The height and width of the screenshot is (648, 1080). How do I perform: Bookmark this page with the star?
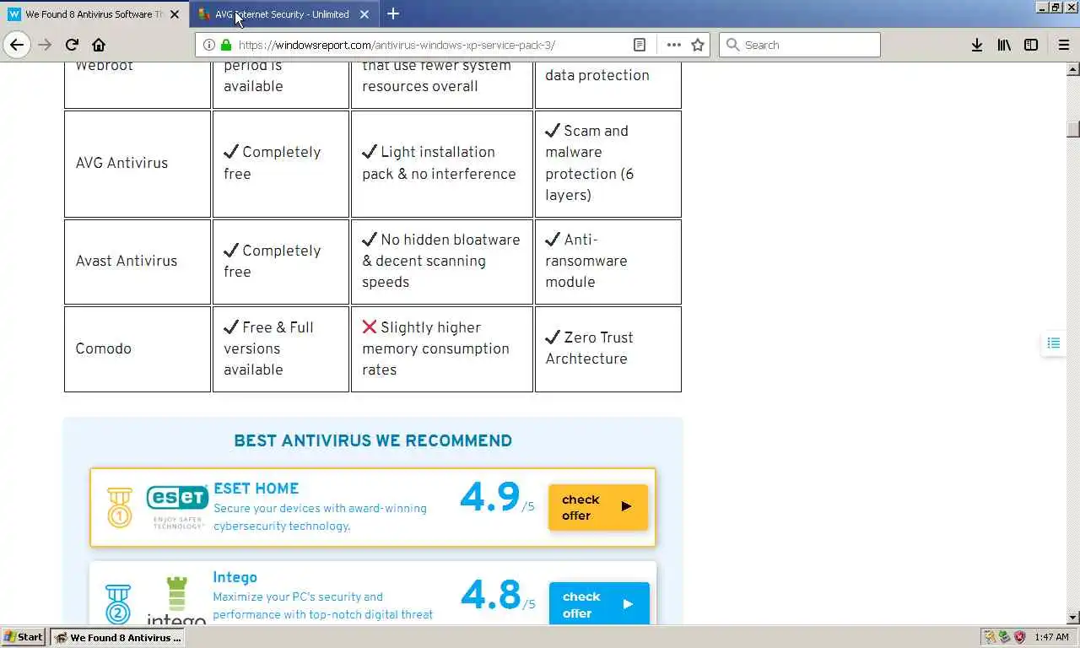(x=698, y=45)
